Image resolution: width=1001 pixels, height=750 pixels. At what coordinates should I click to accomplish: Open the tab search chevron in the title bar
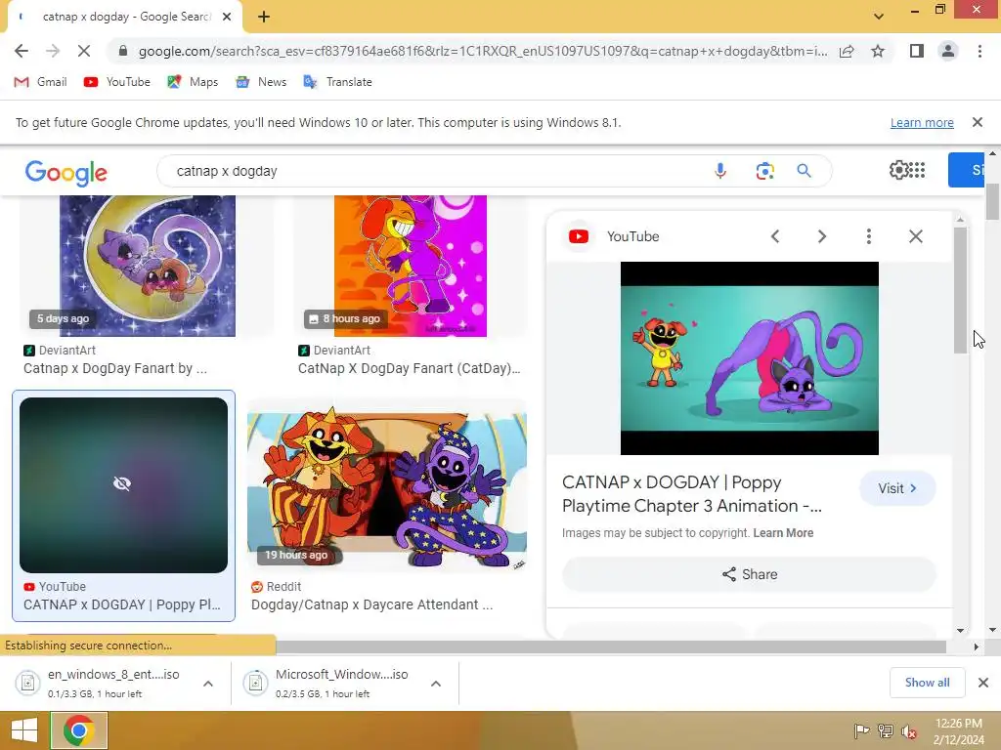(879, 17)
